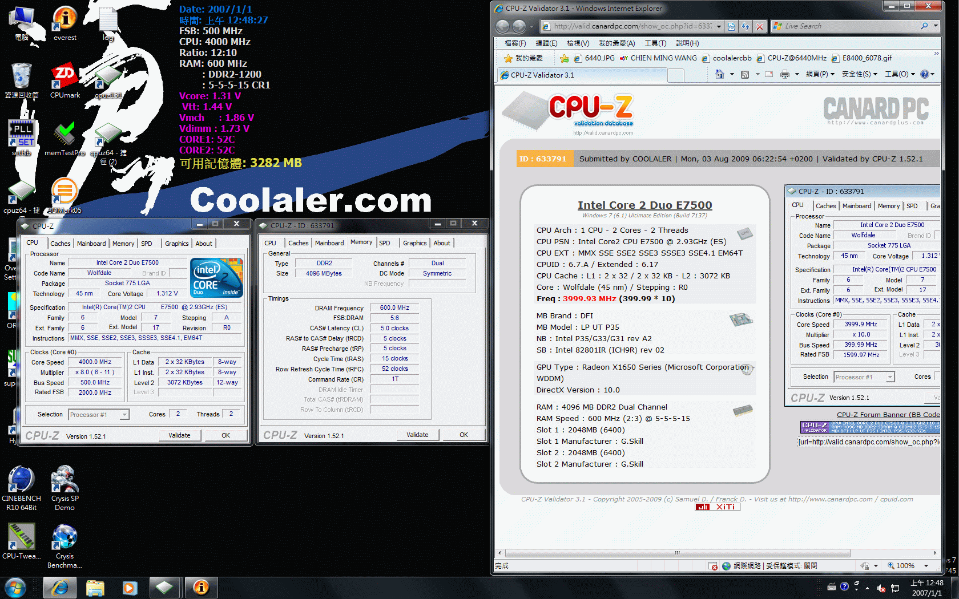This screenshot has height=599, width=959.
Task: Open the Live Search provider dropdown arrow
Action: 936,26
